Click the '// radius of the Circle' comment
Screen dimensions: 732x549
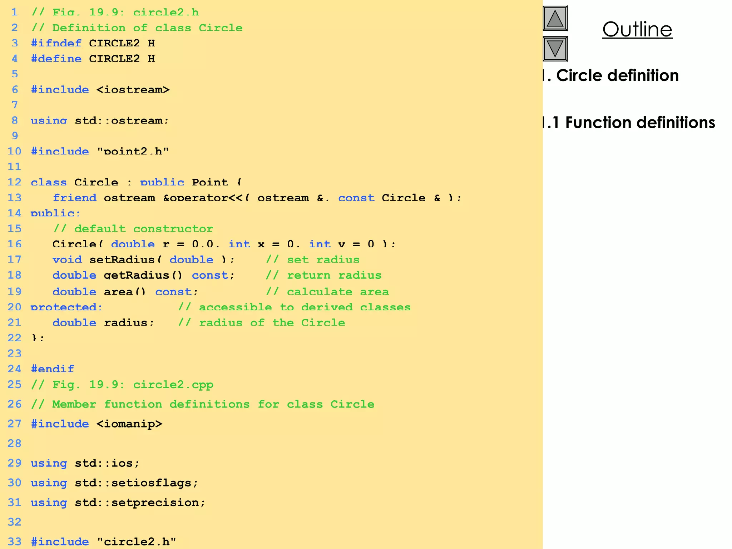pyautogui.click(x=262, y=322)
